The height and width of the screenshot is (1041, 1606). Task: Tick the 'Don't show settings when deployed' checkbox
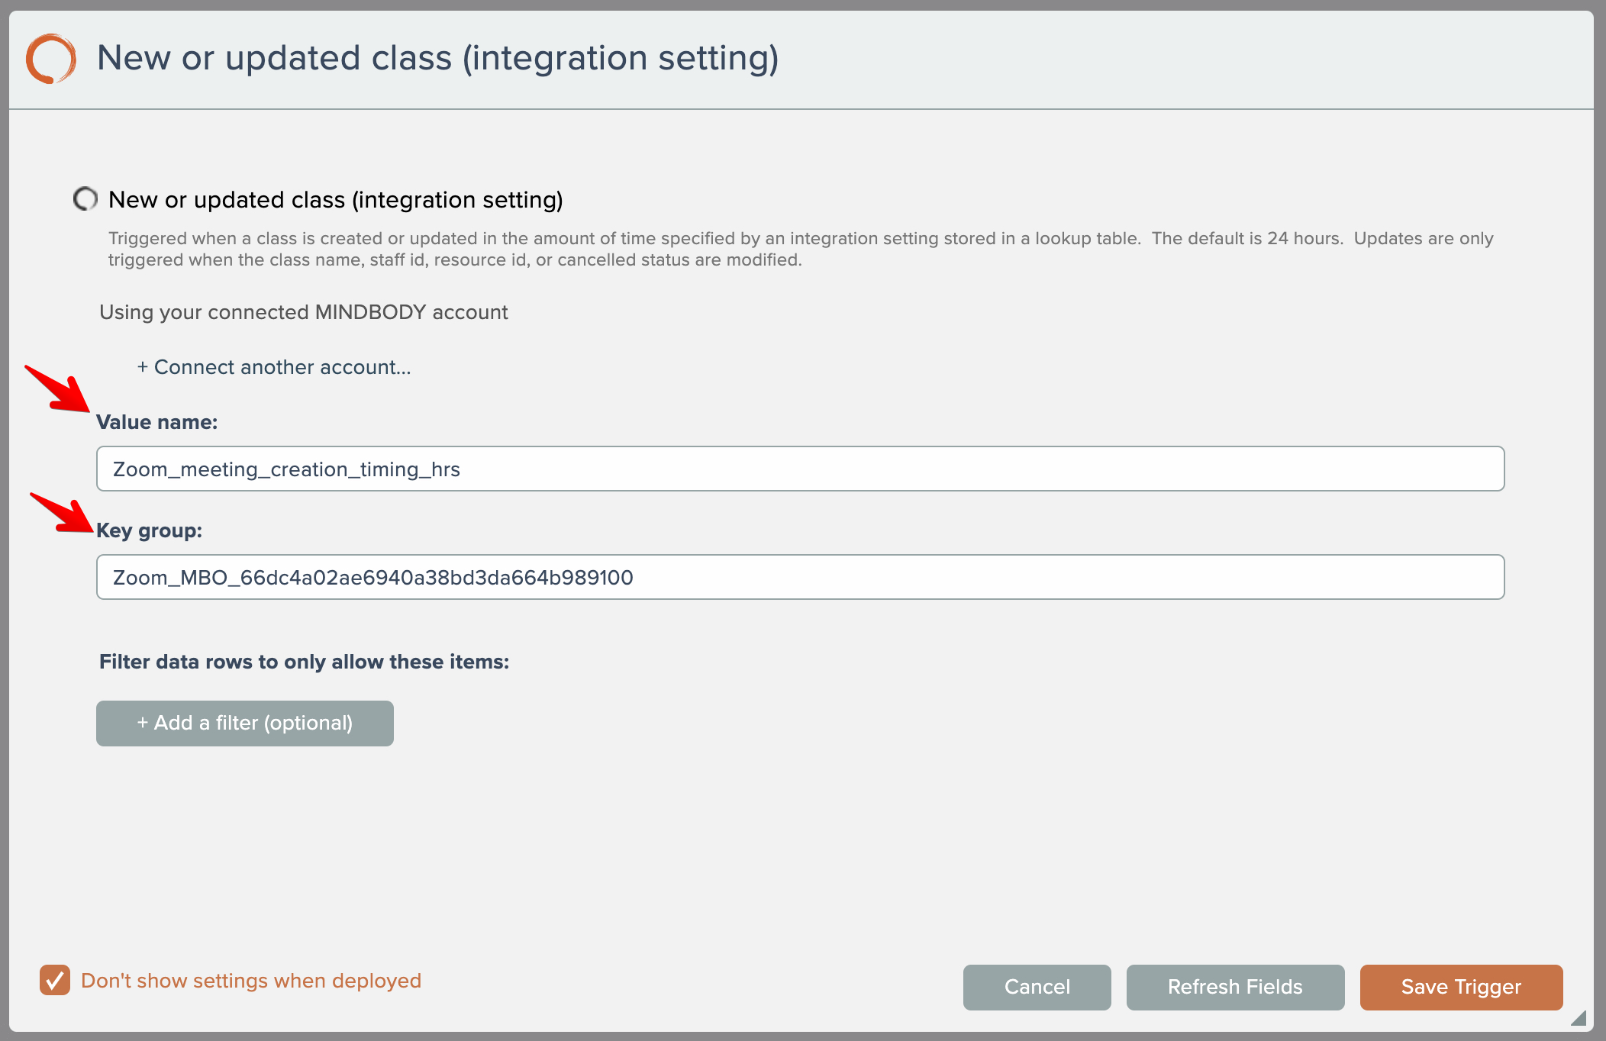click(55, 980)
